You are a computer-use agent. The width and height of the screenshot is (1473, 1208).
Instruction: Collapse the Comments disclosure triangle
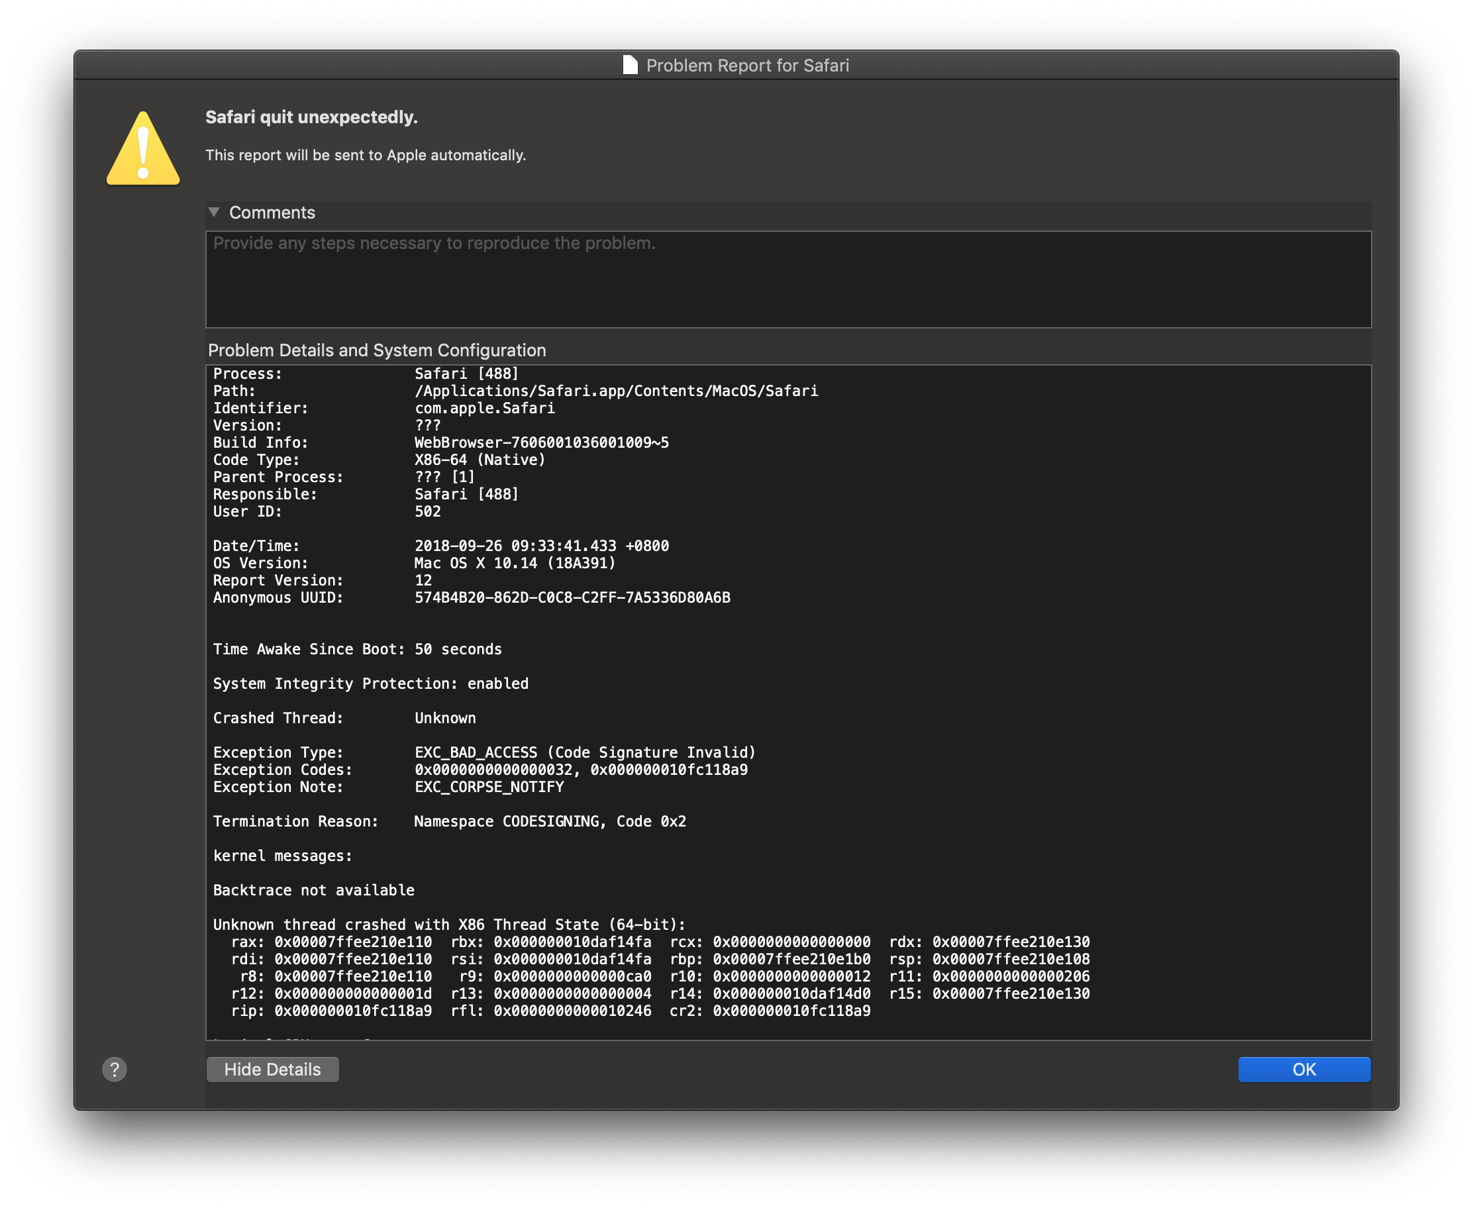[x=215, y=212]
